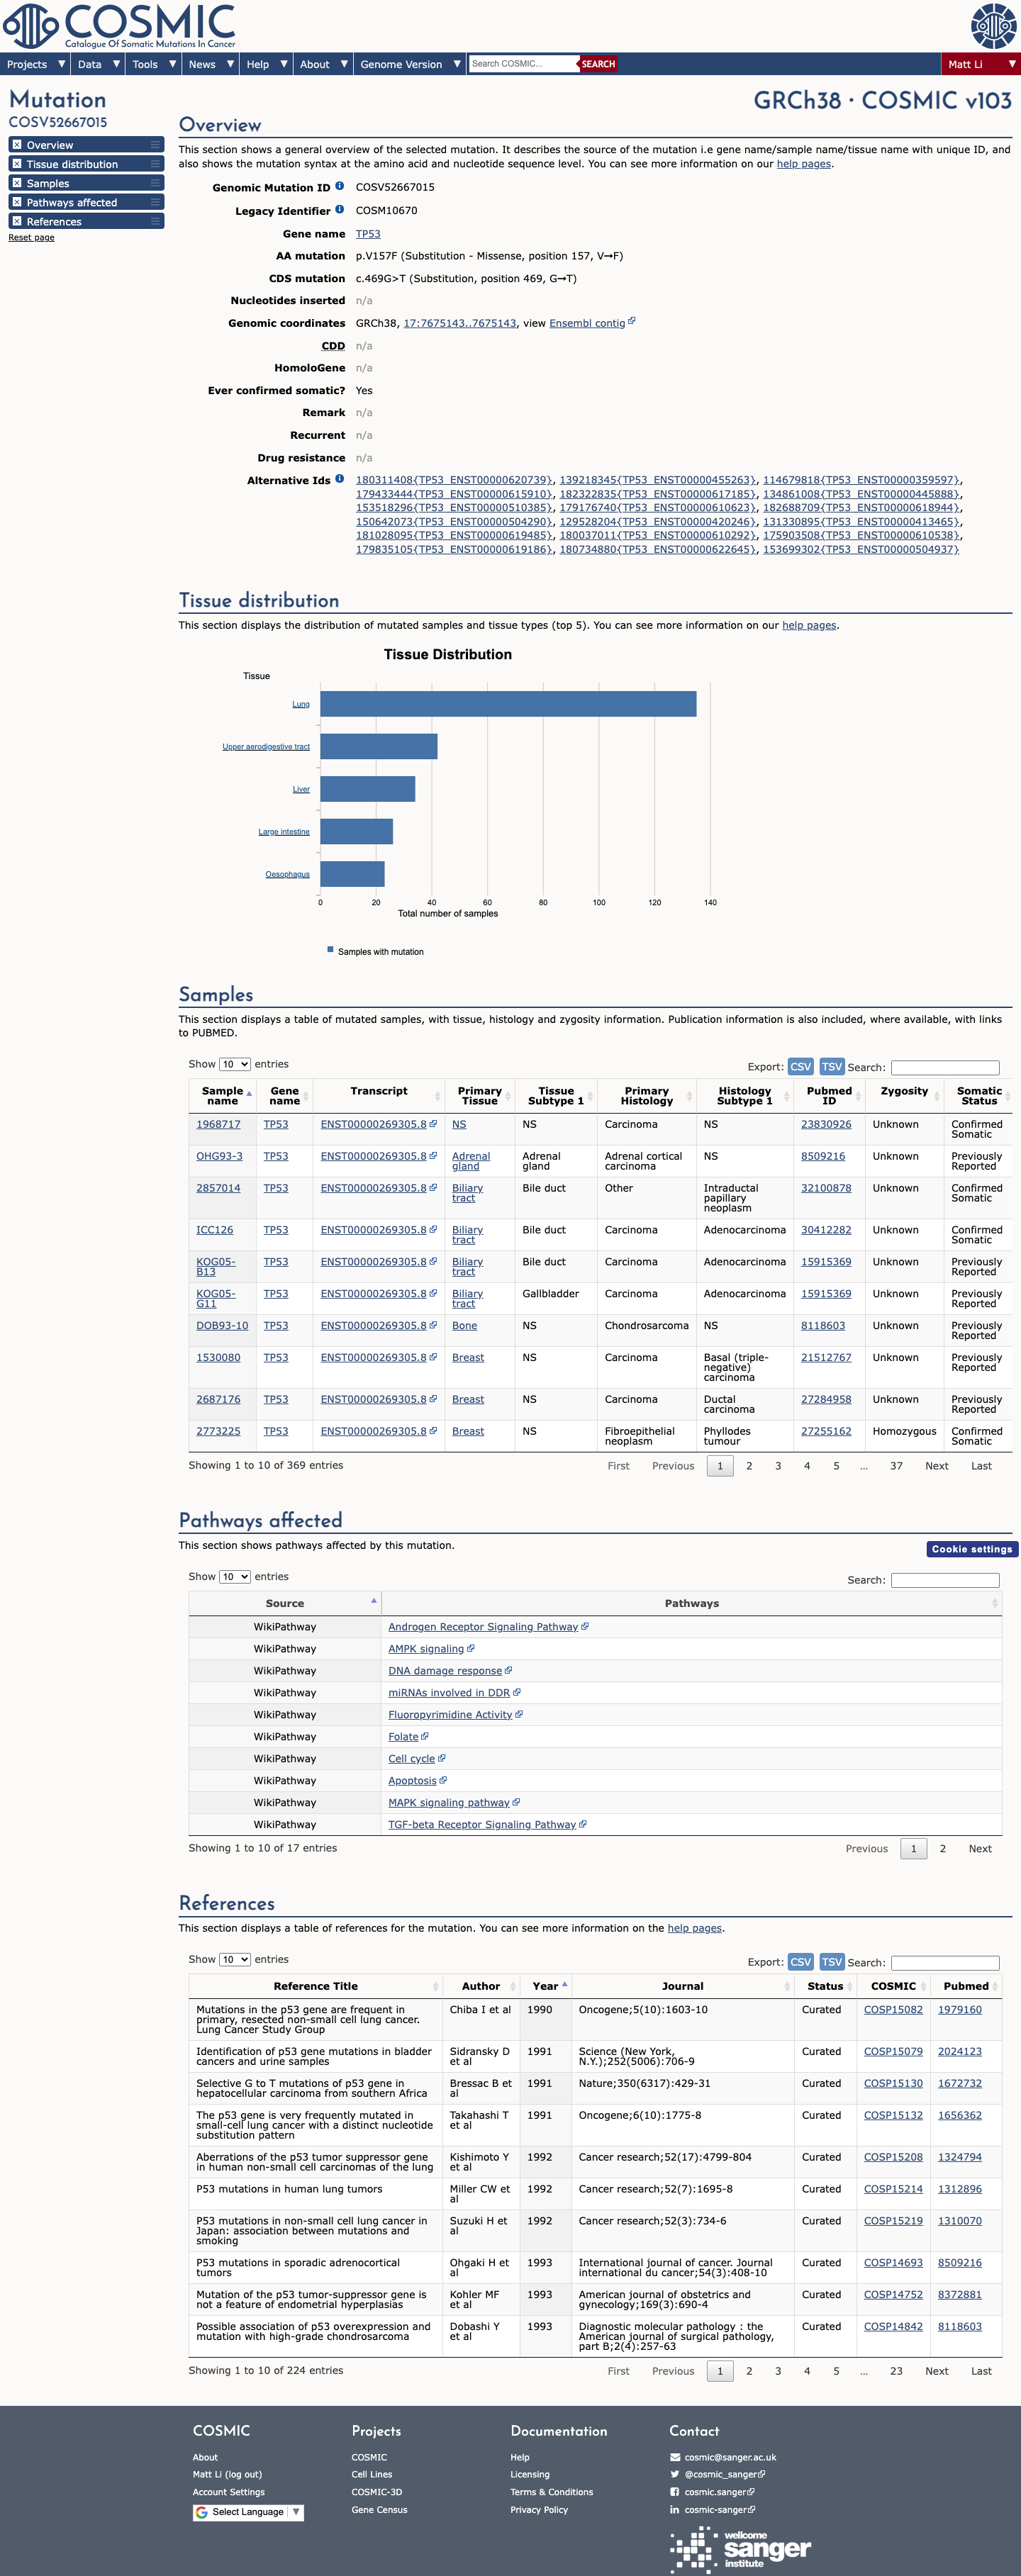
Task: Click the Twitter icon for @cosmic_sanger
Action: click(675, 2474)
